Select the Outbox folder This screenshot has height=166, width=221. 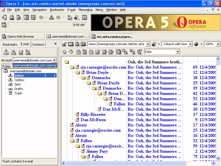point(19,80)
